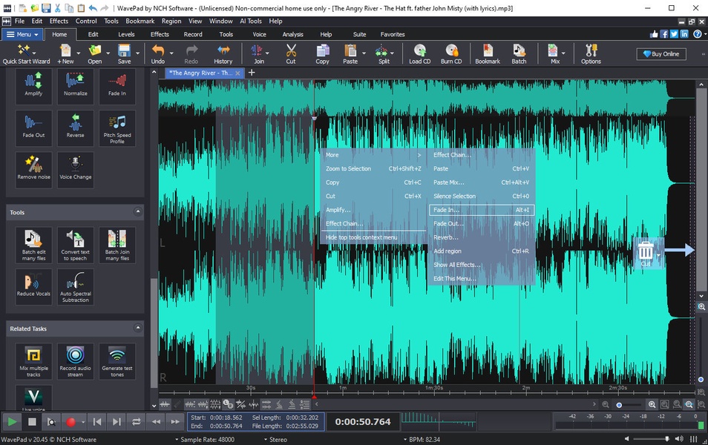The width and height of the screenshot is (708, 445).
Task: Open the Menu dropdown button
Action: point(22,34)
